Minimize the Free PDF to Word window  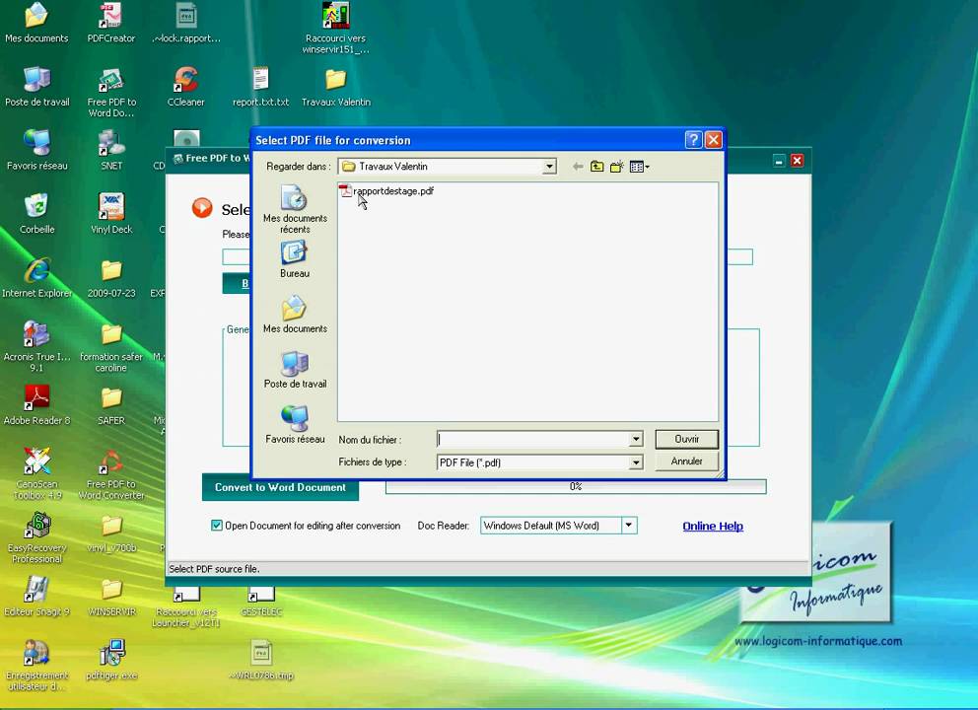[x=779, y=161]
